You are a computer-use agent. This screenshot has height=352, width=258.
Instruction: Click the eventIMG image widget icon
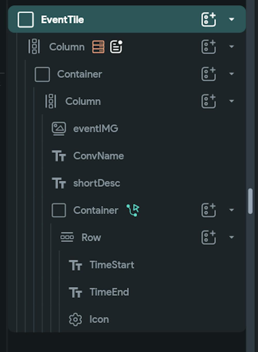click(x=59, y=129)
